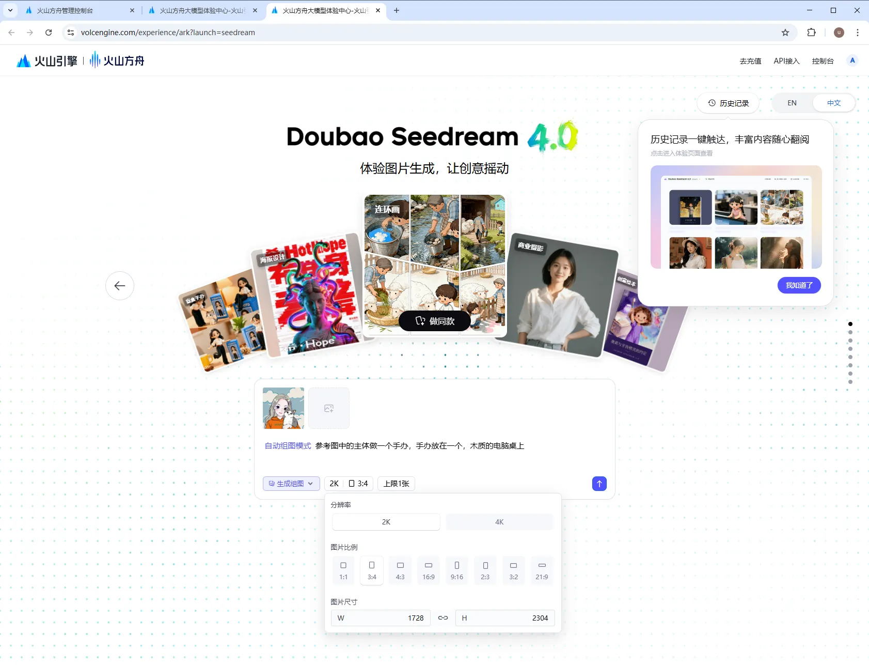This screenshot has width=869, height=665.
Task: Switch to the second 火山方舟大模型体验中心 tab
Action: 202,10
